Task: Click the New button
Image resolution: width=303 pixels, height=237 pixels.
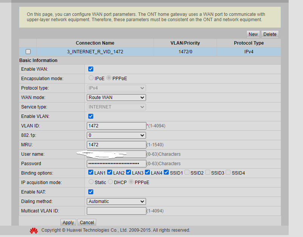Action: point(253,34)
